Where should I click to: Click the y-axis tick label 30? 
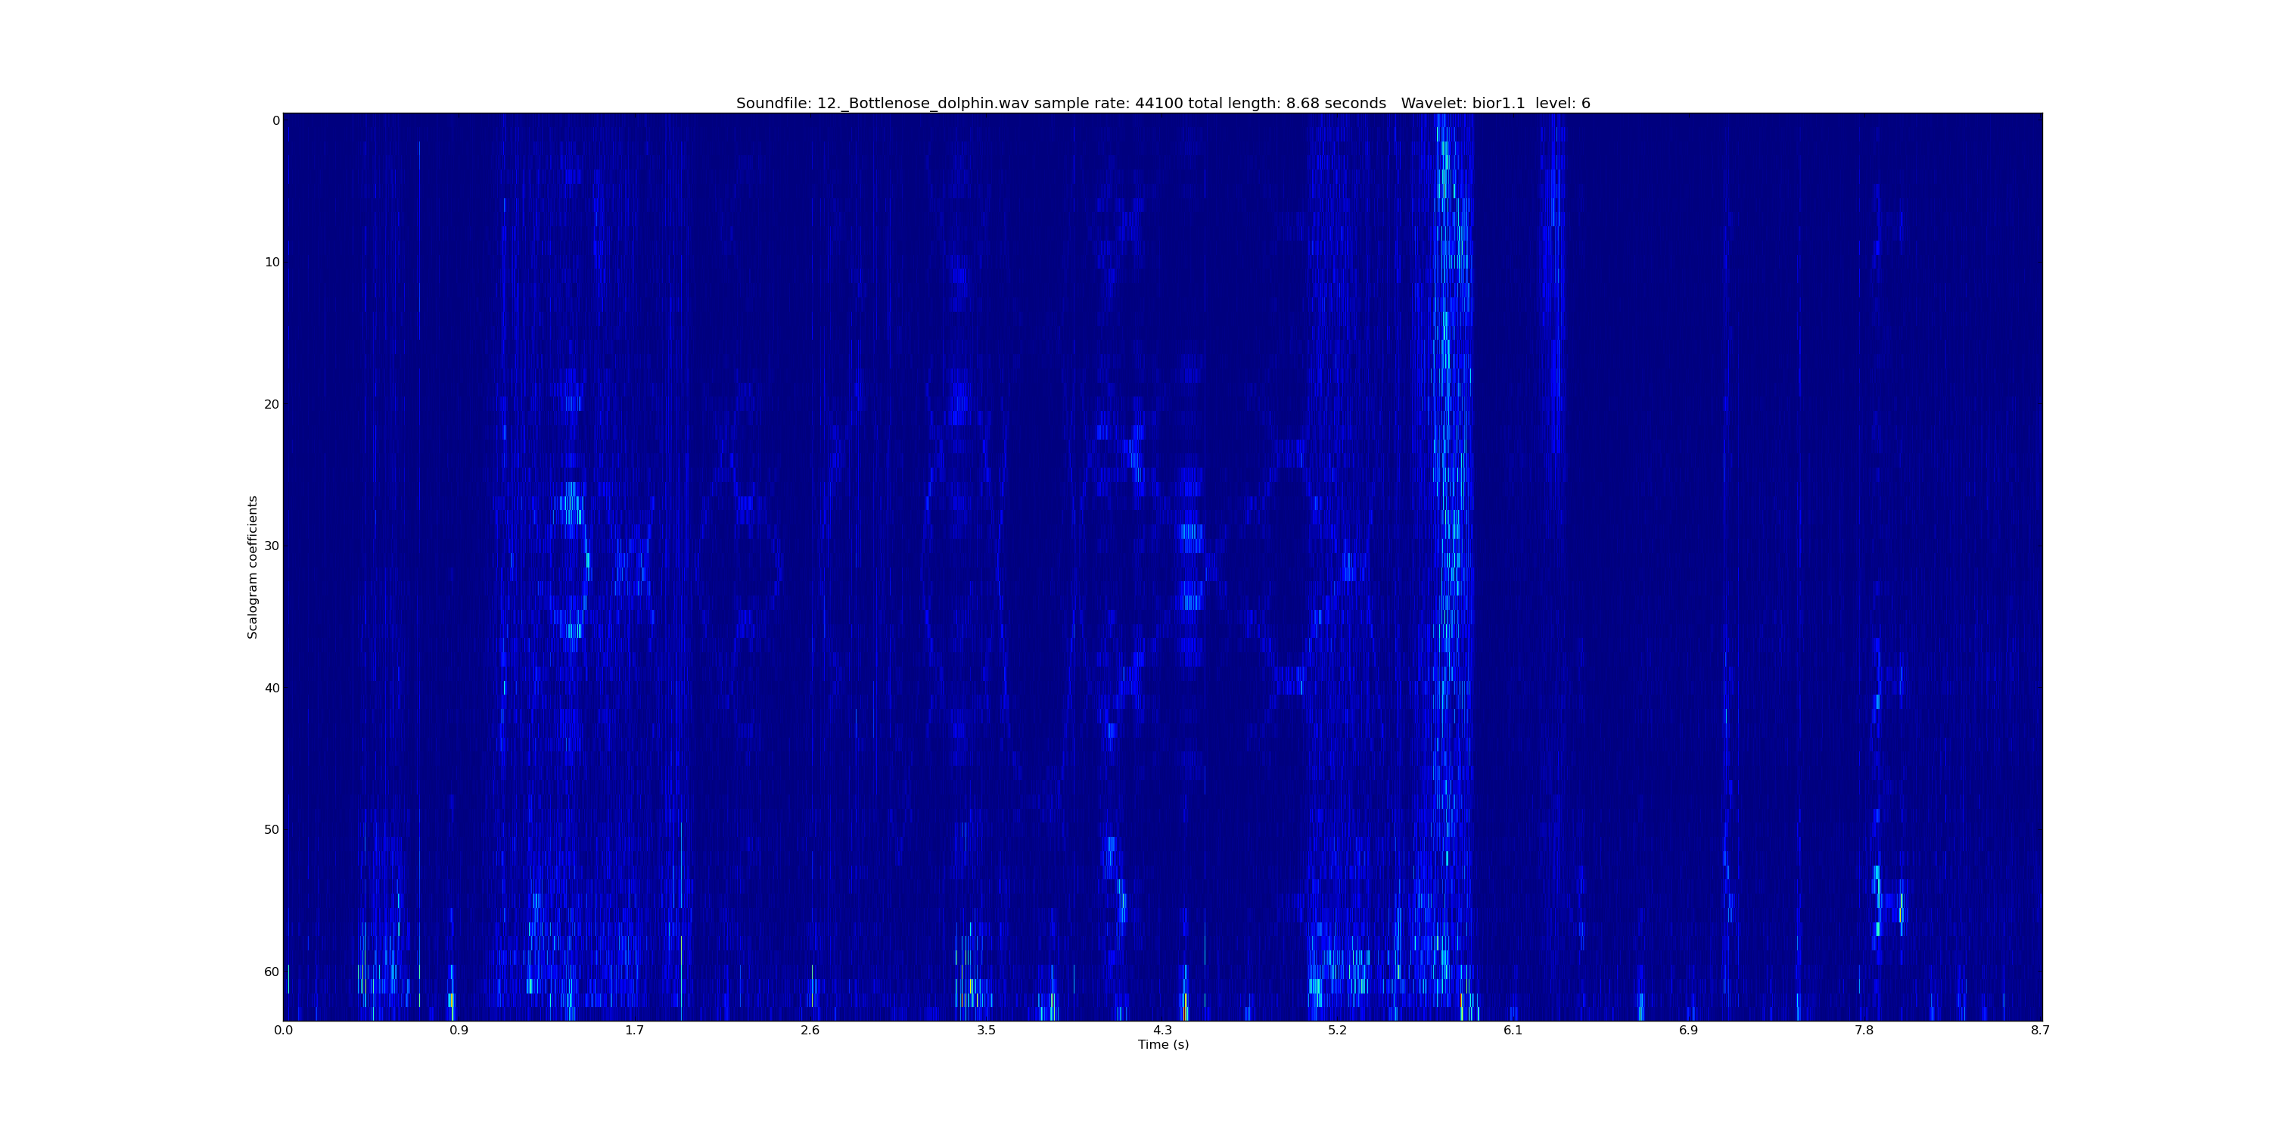272,546
